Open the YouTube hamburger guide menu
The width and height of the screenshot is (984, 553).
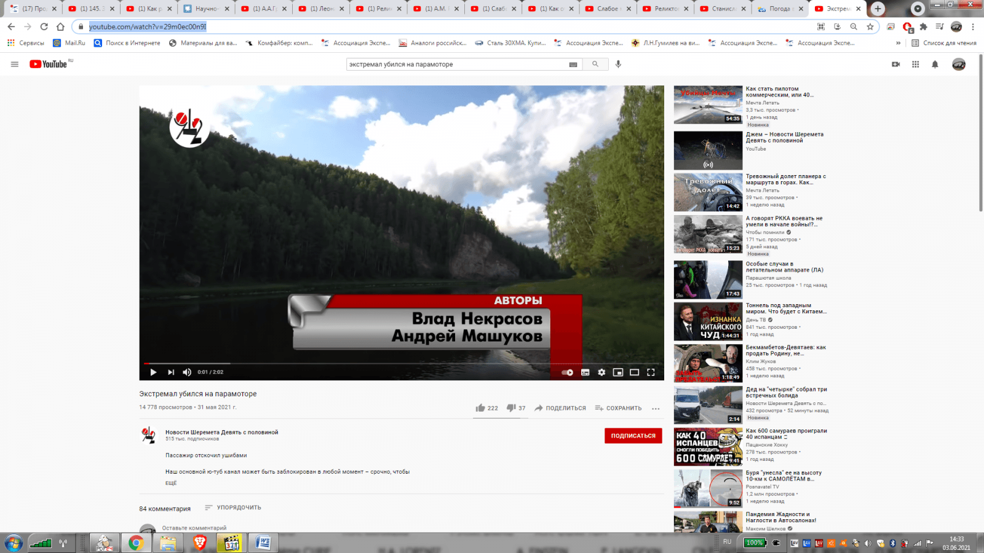[15, 65]
